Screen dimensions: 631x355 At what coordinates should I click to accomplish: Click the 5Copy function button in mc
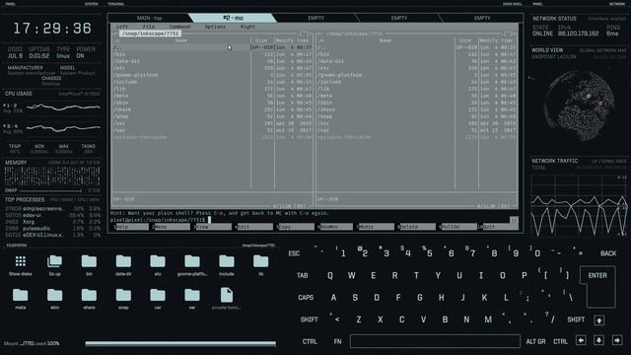tap(295, 227)
